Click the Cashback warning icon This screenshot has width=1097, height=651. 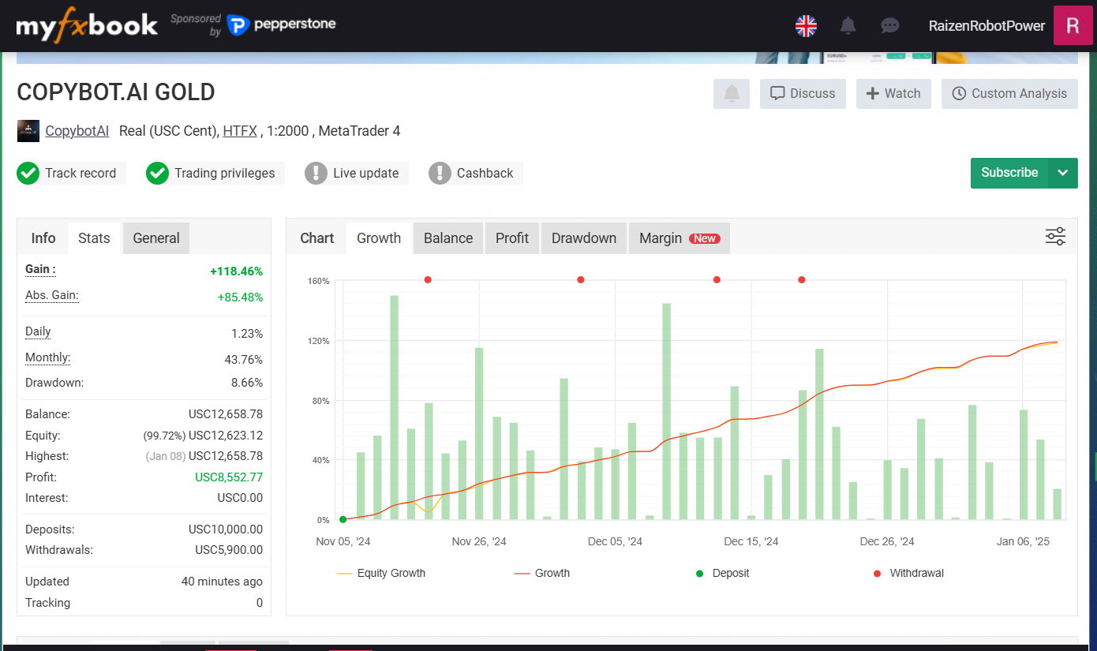click(440, 173)
